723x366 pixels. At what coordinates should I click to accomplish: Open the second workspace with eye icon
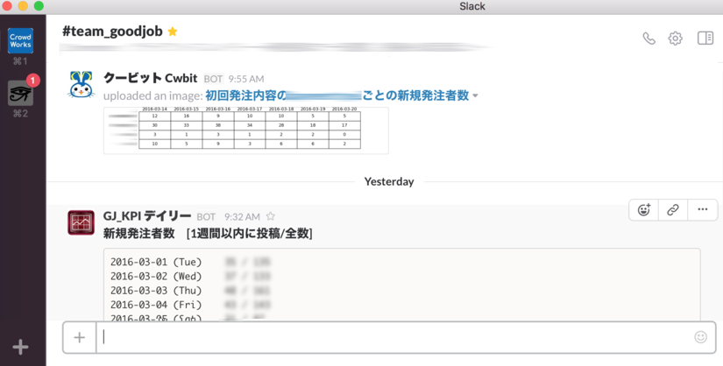tap(20, 93)
